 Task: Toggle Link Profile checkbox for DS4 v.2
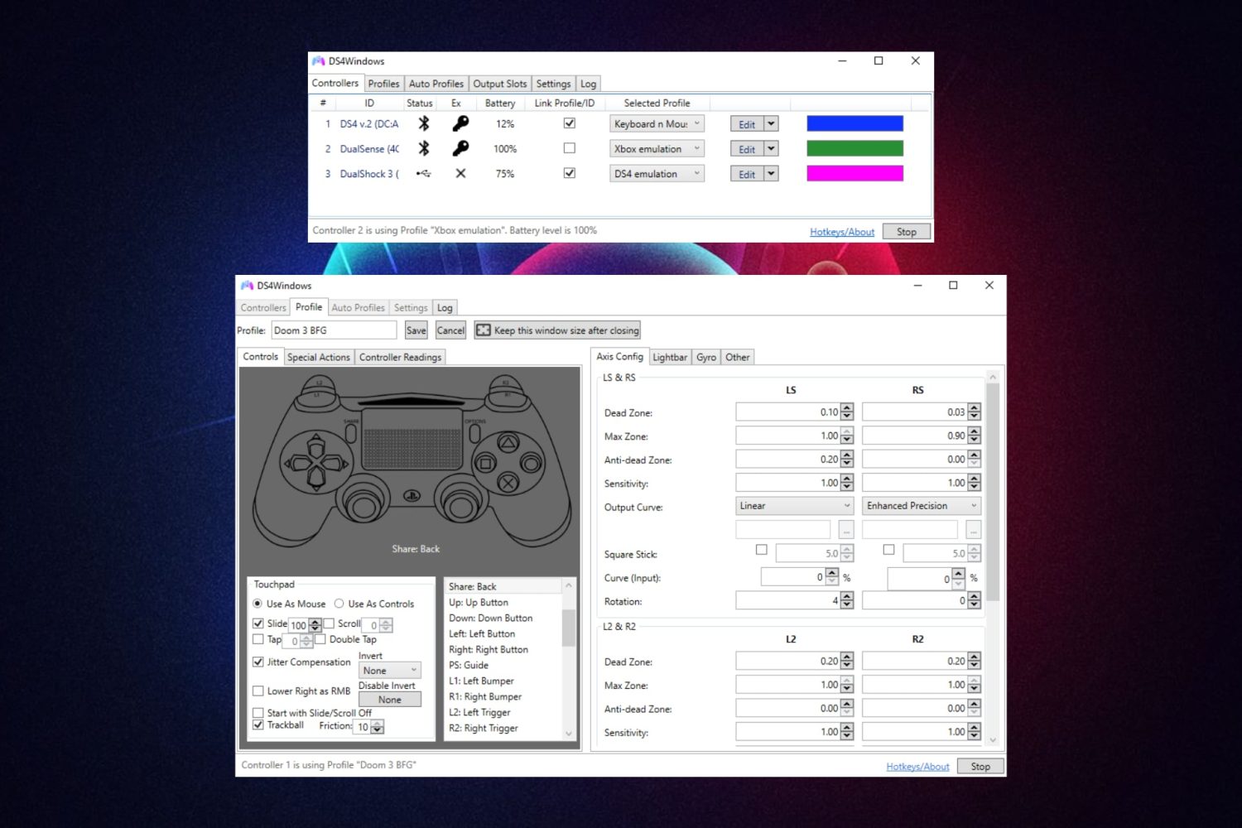tap(569, 123)
